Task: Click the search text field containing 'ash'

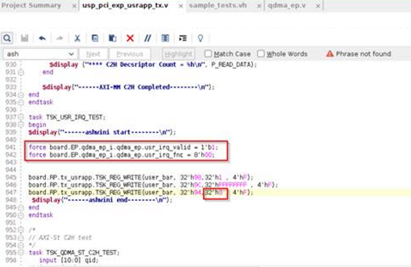Action: [x=35, y=54]
